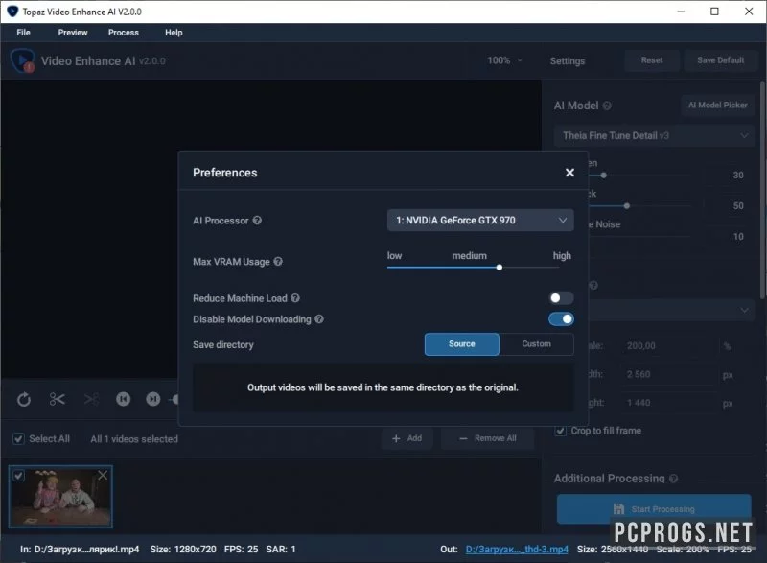Viewport: 767px width, 563px height.
Task: Choose Source as the save directory
Action: [x=462, y=344]
